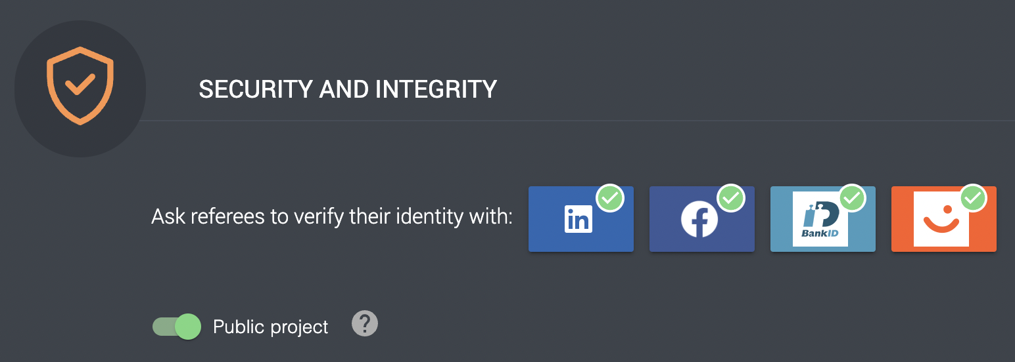Image resolution: width=1015 pixels, height=362 pixels.
Task: Click the LinkedIn 'in' logo
Action: click(578, 219)
